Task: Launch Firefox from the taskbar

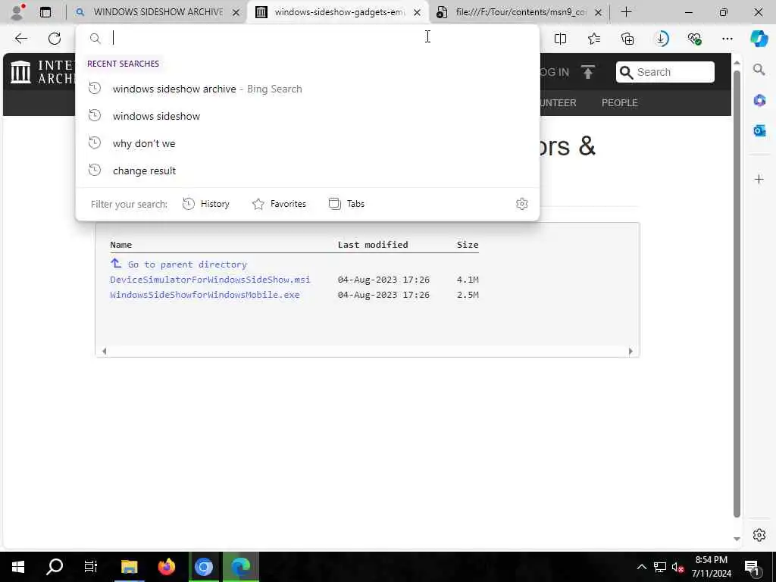Action: click(x=166, y=567)
